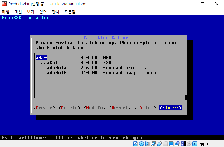Select the ada0s1a freebsd-ufs partition row
Image resolution: width=224 pixels, height=147 pixels.
tap(109, 68)
